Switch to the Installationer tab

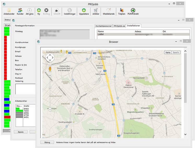pyautogui.click(x=133, y=25)
